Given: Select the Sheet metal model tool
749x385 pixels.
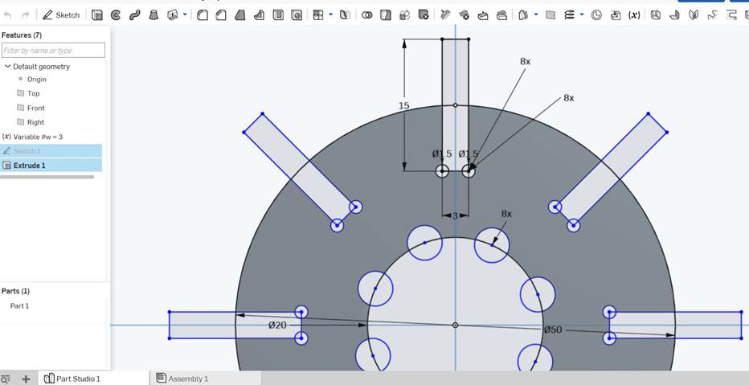Looking at the screenshot, I should [x=656, y=14].
